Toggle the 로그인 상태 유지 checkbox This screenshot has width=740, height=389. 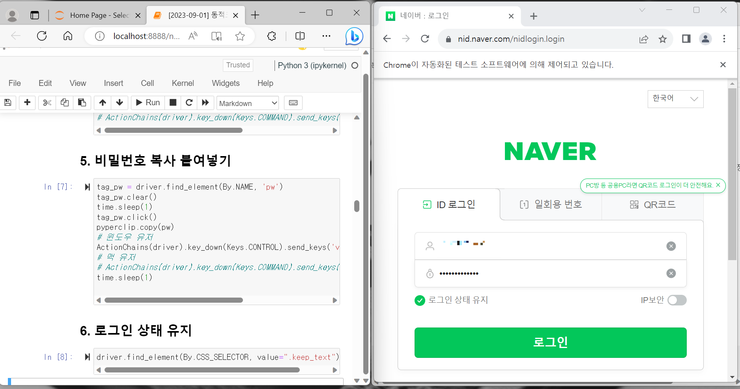click(x=420, y=300)
